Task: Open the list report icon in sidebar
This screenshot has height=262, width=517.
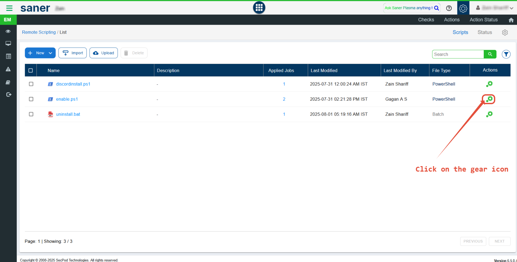Action: click(x=8, y=56)
